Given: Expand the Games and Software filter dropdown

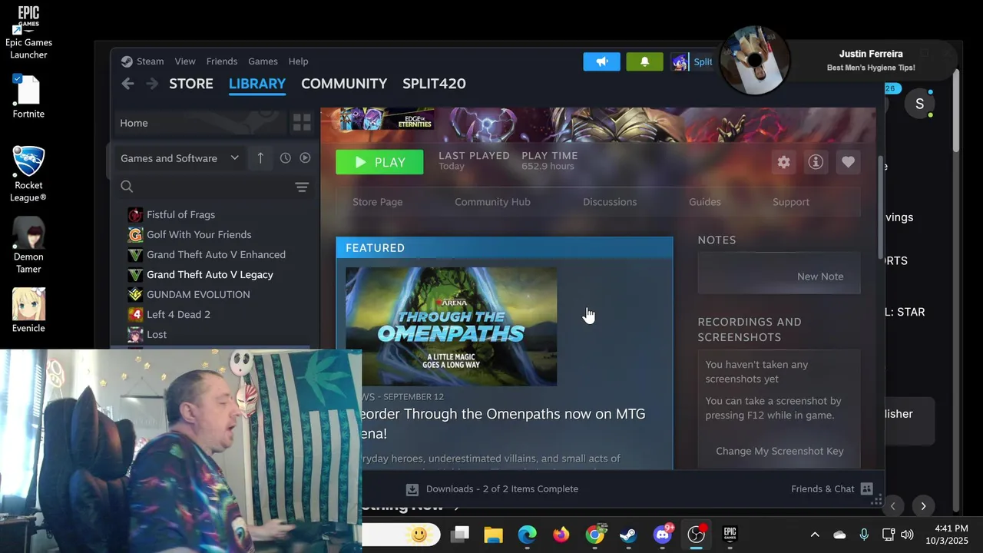Looking at the screenshot, I should pyautogui.click(x=180, y=158).
